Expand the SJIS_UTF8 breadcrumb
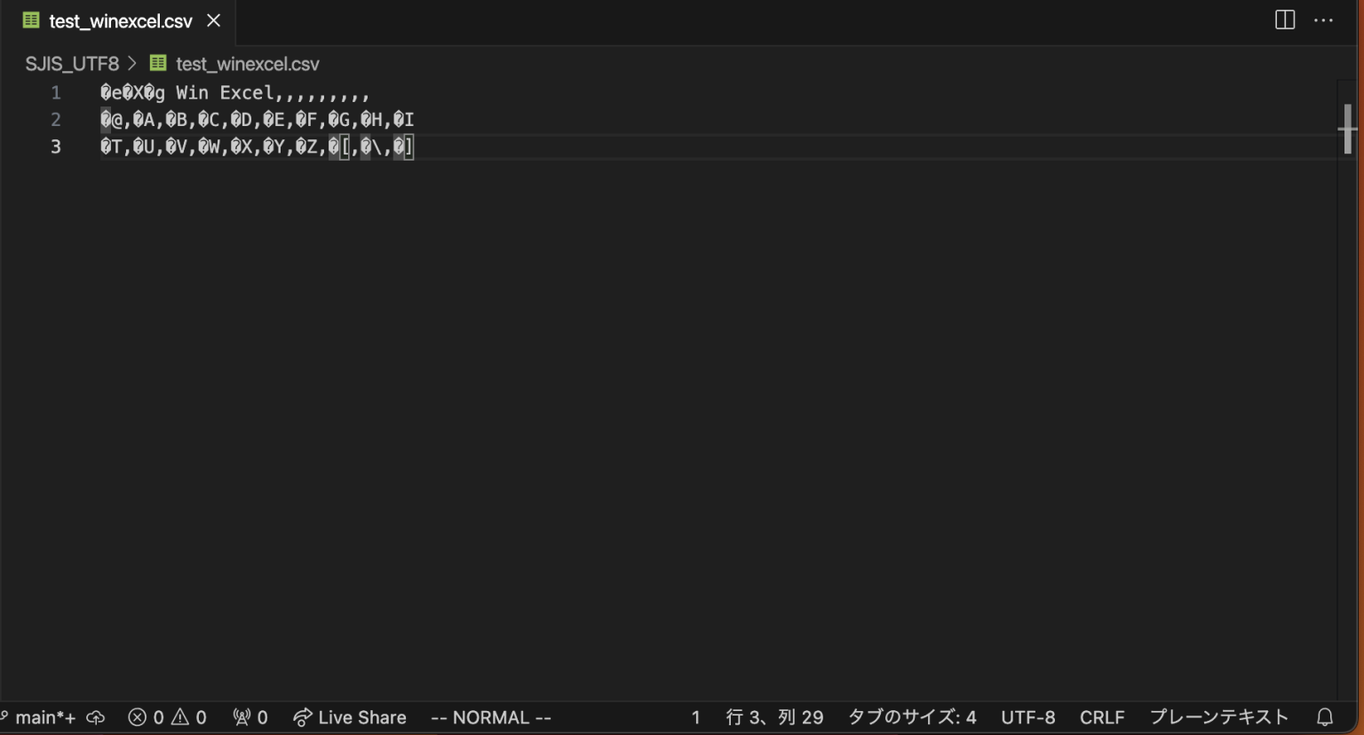The height and width of the screenshot is (735, 1364). pos(71,63)
